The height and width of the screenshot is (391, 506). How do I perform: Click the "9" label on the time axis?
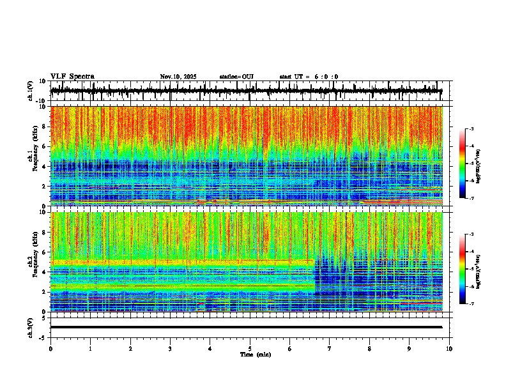(x=409, y=349)
